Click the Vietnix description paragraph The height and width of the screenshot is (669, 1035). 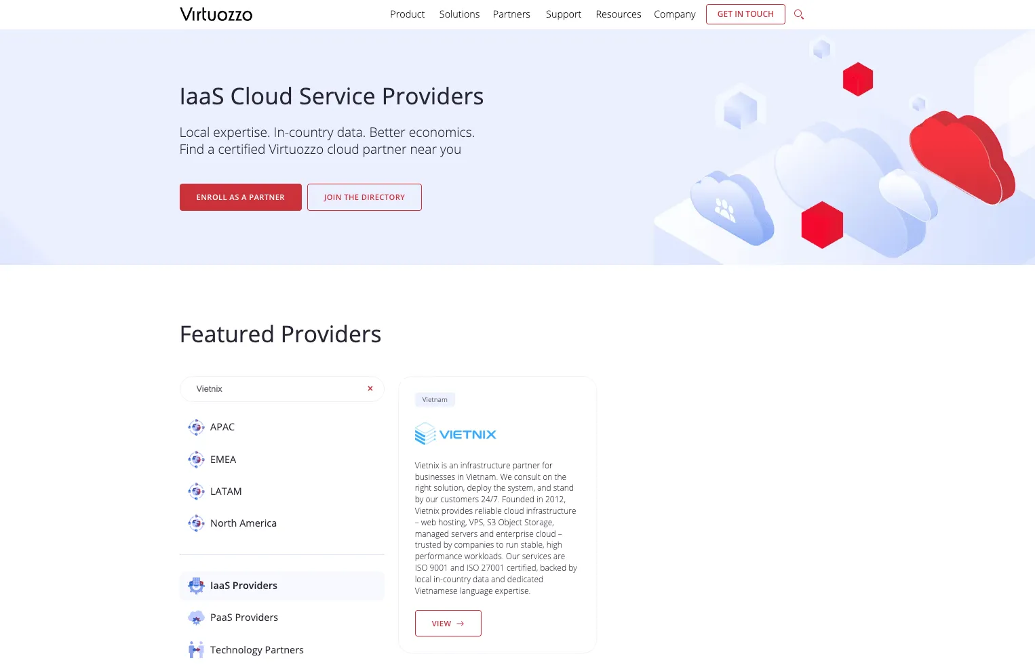(496, 528)
